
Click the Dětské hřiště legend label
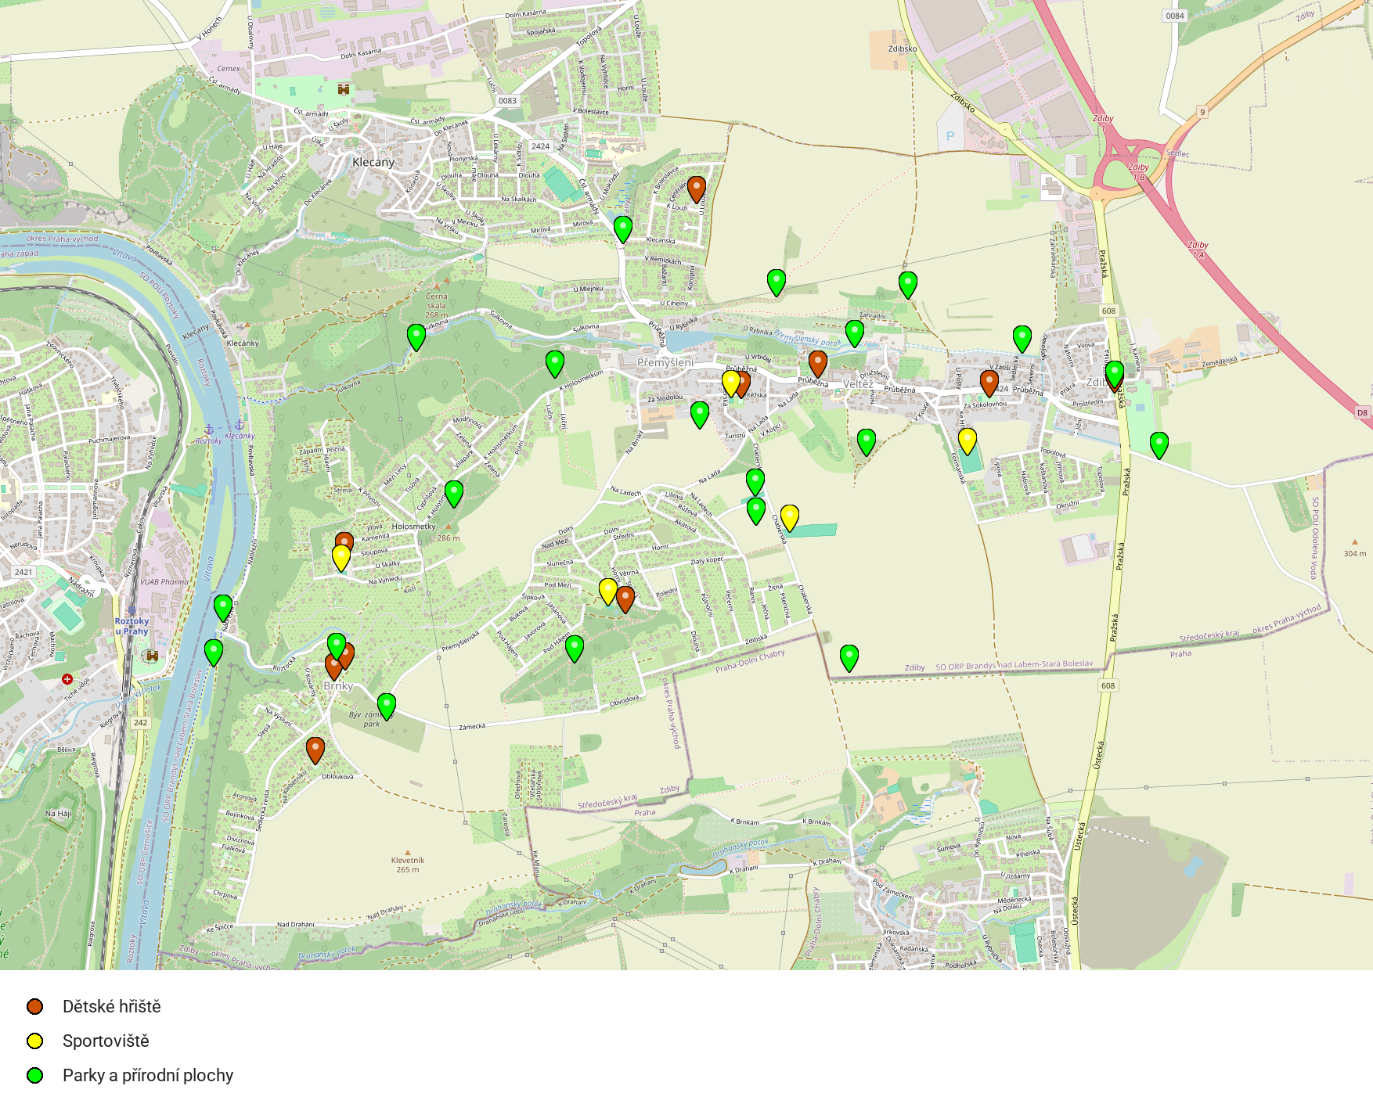pyautogui.click(x=112, y=1006)
